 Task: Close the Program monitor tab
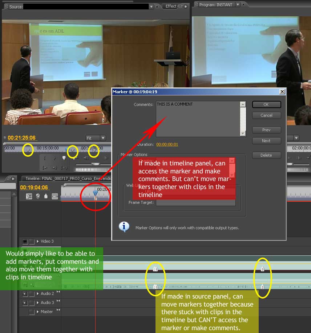243,4
